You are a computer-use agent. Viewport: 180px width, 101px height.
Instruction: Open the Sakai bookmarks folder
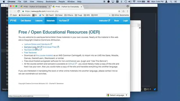pyautogui.click(x=59, y=15)
